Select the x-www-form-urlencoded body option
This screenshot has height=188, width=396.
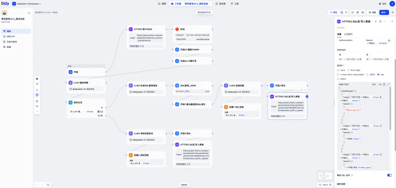coord(350,75)
